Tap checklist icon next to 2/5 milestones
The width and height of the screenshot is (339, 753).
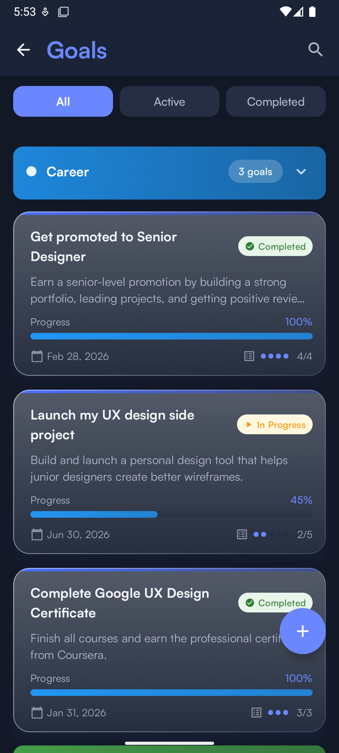tap(242, 535)
